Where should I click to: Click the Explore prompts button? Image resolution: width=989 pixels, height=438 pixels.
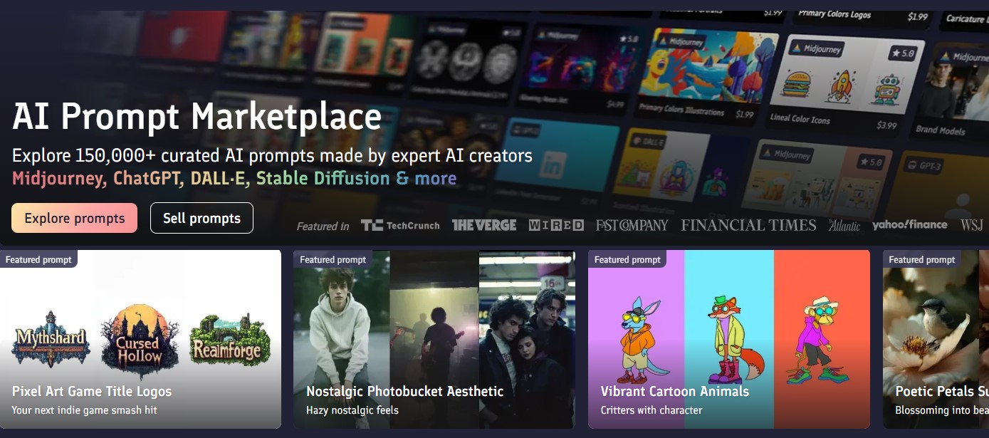click(75, 218)
